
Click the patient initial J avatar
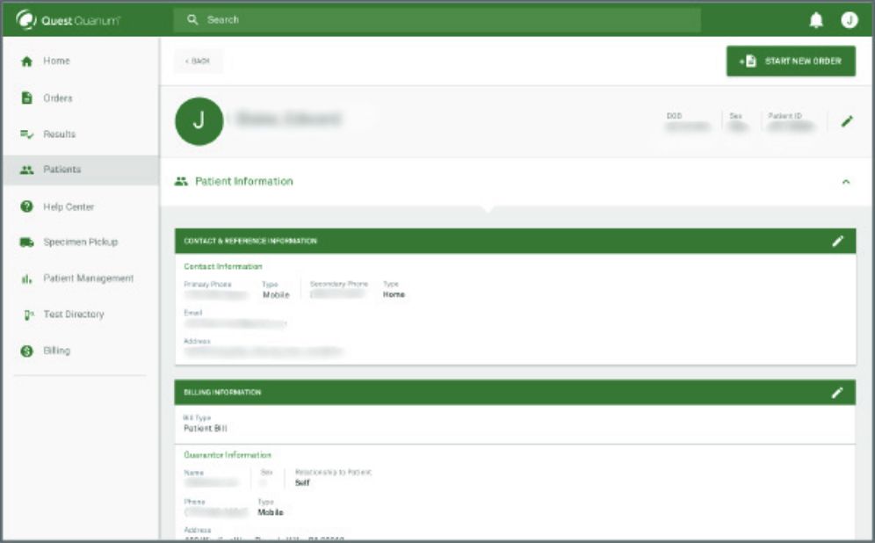point(199,121)
